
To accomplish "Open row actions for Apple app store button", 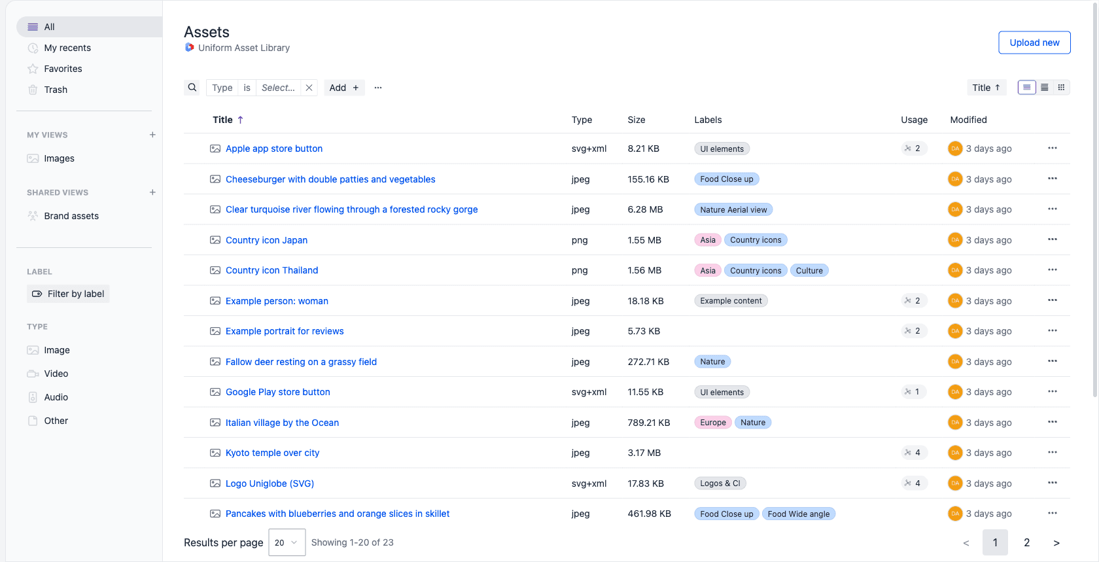I will click(x=1052, y=148).
